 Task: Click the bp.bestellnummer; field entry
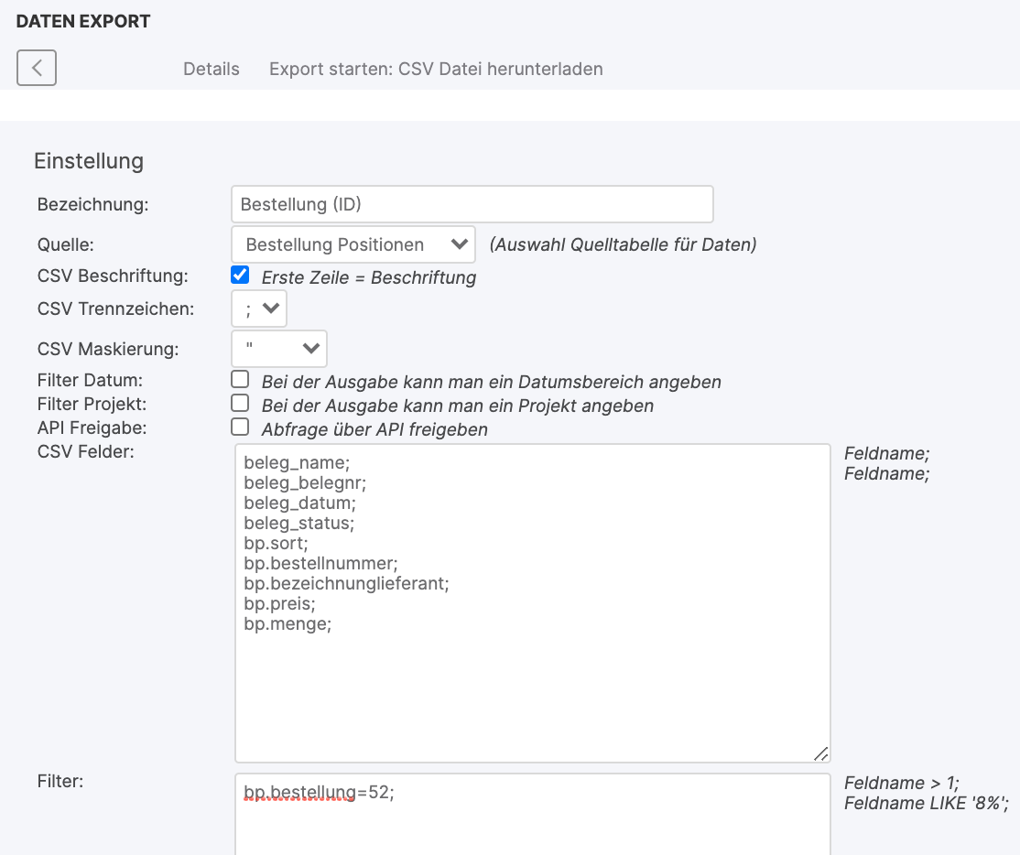(x=320, y=563)
